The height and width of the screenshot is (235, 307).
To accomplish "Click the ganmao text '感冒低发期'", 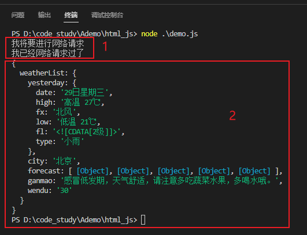I will click(x=84, y=181).
